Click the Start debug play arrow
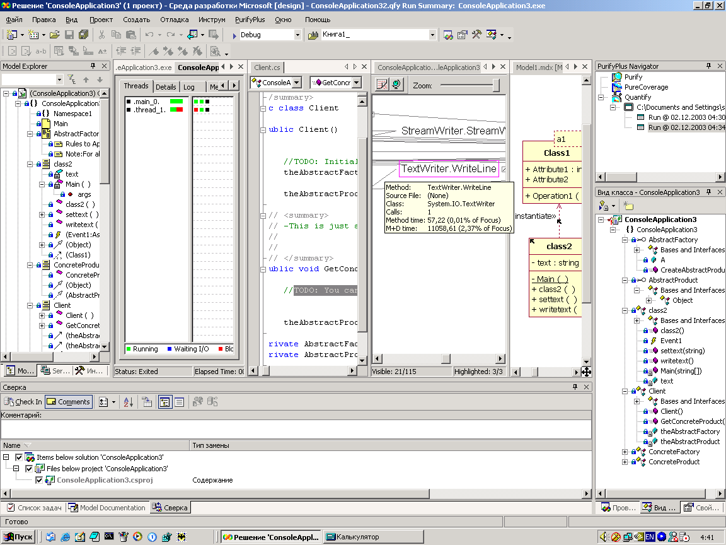Image resolution: width=726 pixels, height=545 pixels. click(234, 35)
